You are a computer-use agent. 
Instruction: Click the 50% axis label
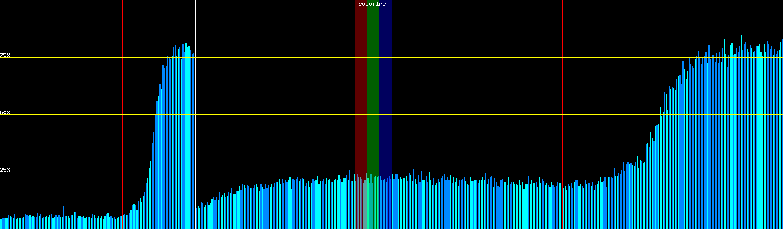[x=5, y=113]
